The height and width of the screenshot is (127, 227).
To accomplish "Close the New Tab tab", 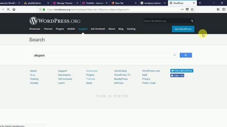I will coord(135,3).
